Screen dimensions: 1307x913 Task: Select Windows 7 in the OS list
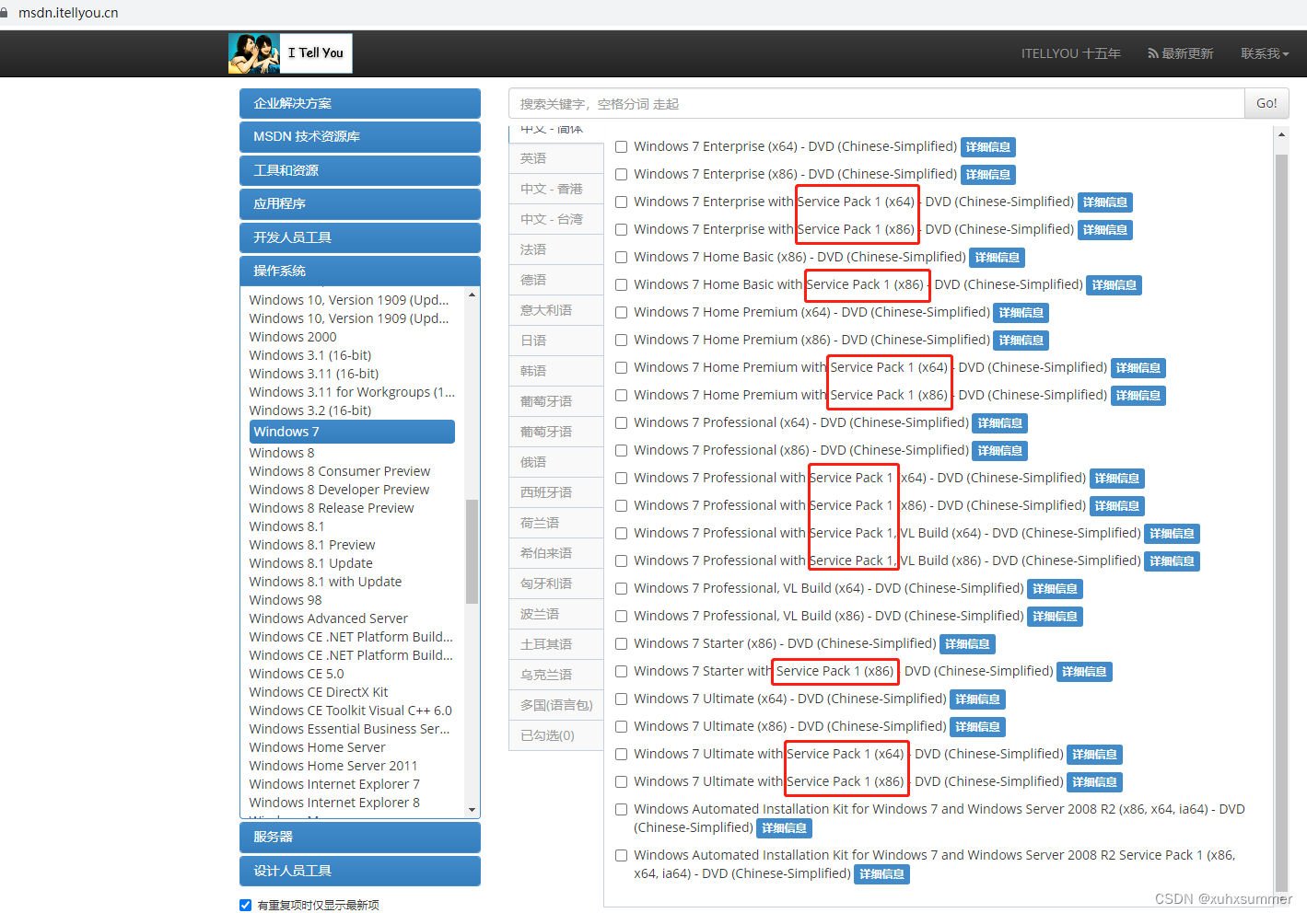point(352,432)
